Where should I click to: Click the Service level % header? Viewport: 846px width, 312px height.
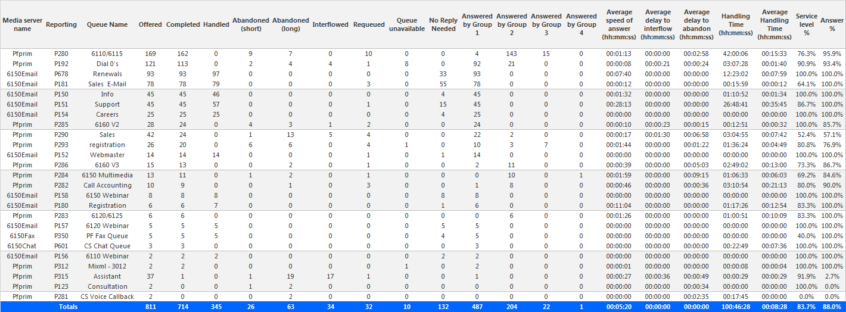(x=807, y=24)
